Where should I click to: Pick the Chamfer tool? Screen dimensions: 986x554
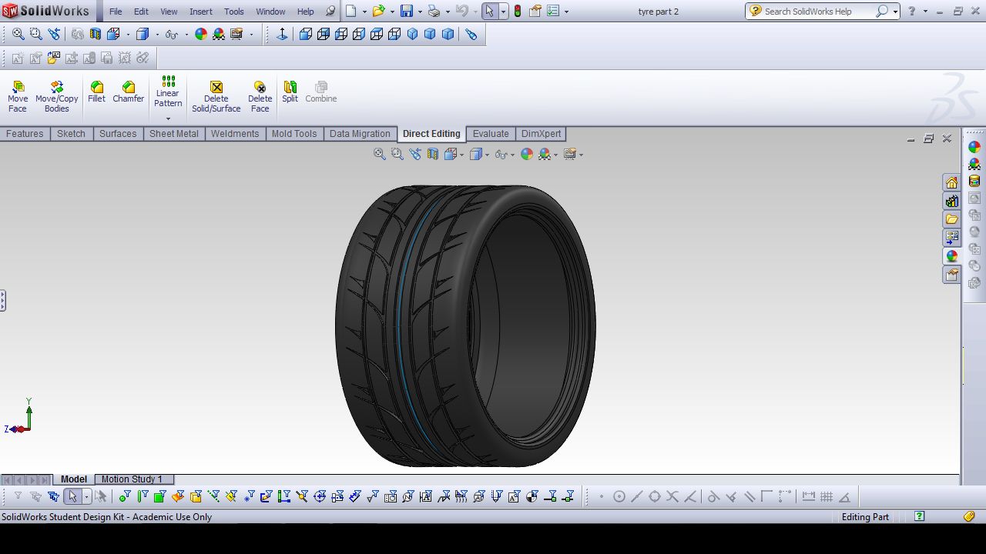click(128, 92)
